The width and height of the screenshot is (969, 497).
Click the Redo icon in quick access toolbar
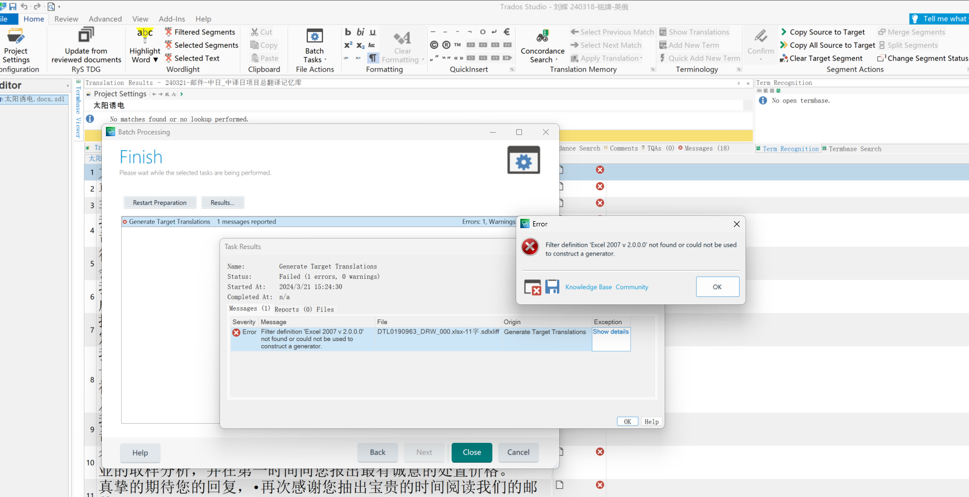coord(37,6)
